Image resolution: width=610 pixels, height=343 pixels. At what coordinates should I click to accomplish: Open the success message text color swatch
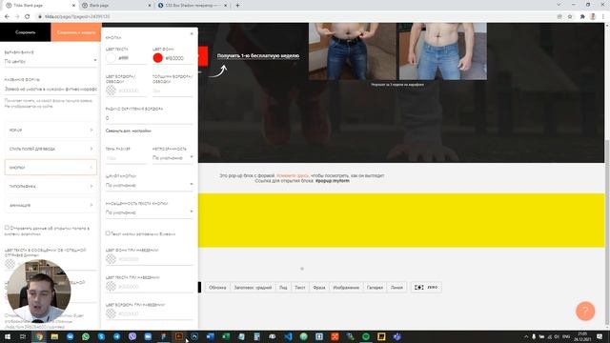pyautogui.click(x=10, y=264)
